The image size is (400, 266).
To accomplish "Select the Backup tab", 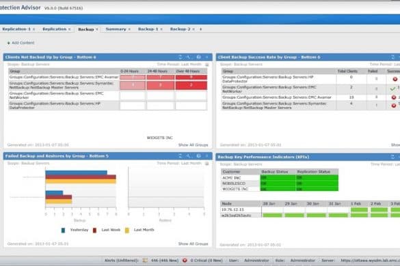I will [x=86, y=29].
